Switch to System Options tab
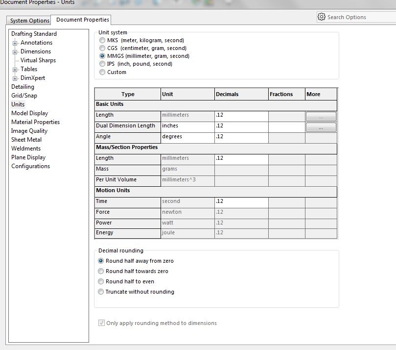The height and width of the screenshot is (350, 396). (28, 21)
